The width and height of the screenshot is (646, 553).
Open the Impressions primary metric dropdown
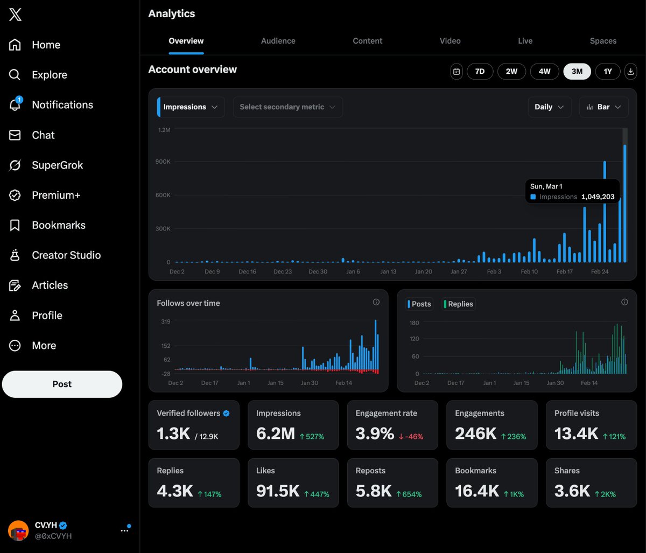click(x=191, y=107)
